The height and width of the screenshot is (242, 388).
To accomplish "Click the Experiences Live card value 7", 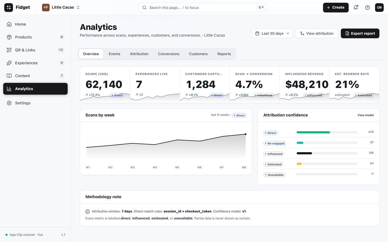I will [x=139, y=84].
